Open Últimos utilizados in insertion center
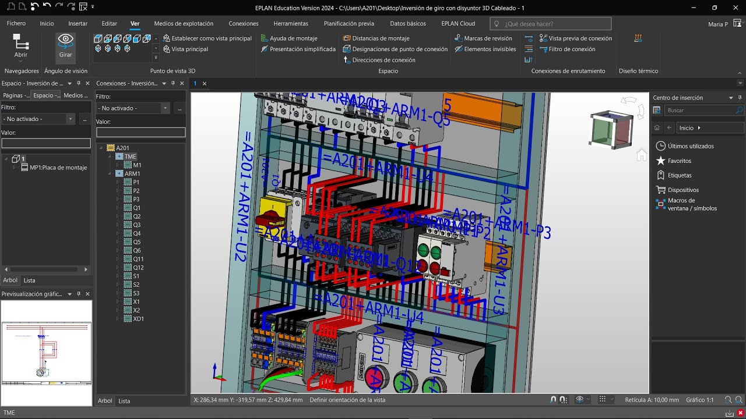746x419 pixels. click(684, 146)
